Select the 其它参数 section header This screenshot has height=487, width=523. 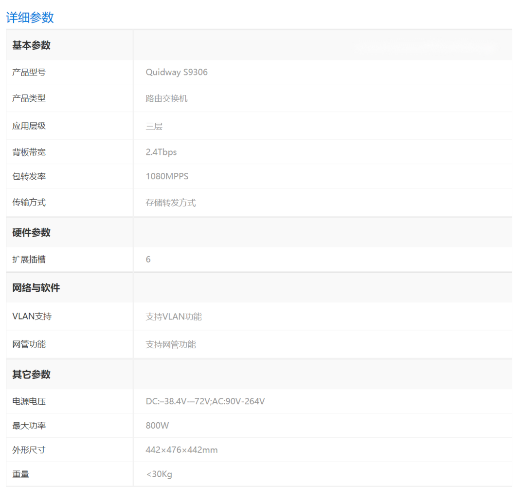point(31,375)
